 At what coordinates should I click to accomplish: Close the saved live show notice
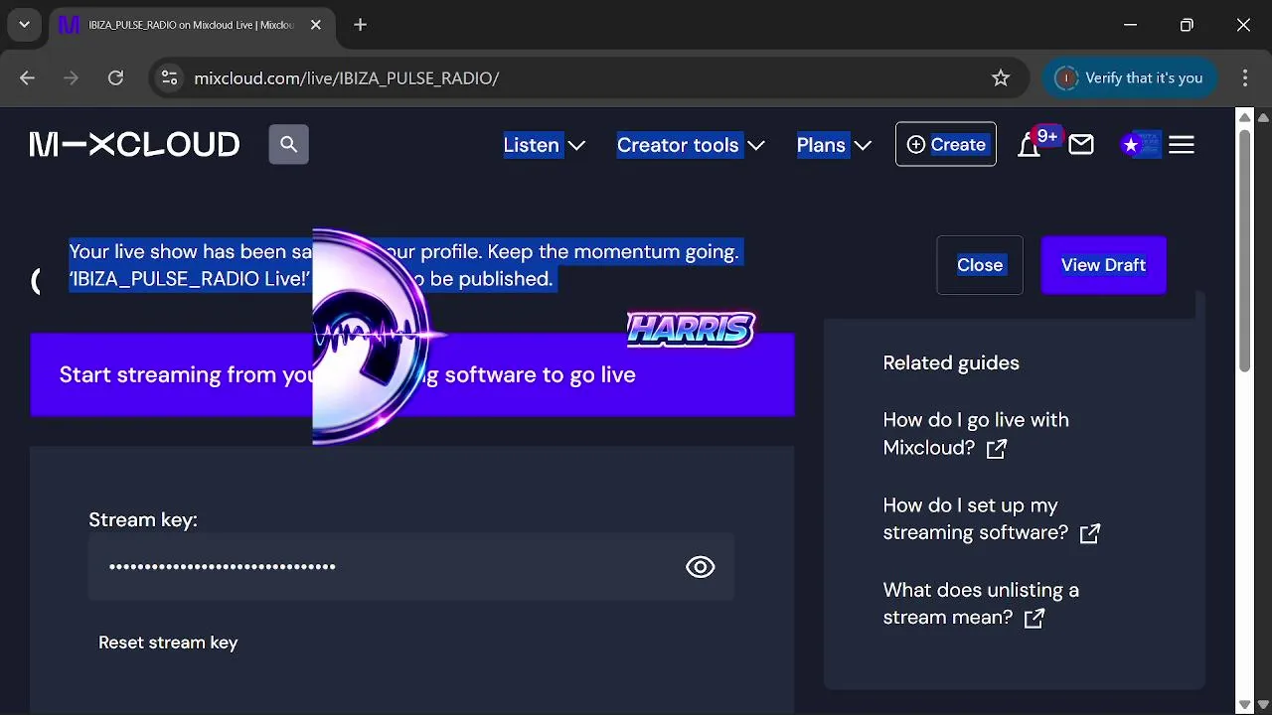pos(980,265)
